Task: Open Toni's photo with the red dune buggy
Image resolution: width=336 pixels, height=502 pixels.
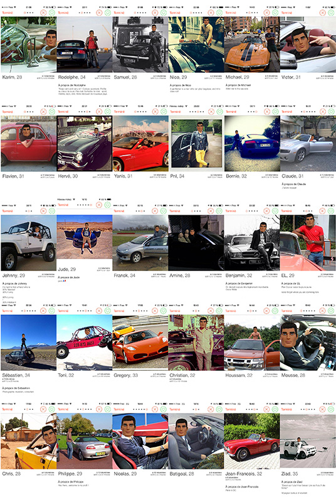Action: click(85, 343)
